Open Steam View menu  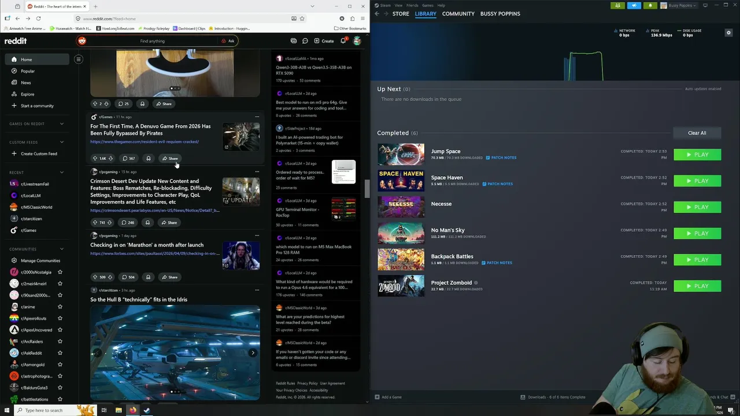[x=398, y=5]
